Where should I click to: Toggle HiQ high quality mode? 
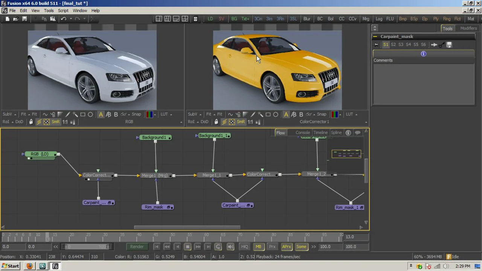tap(245, 247)
